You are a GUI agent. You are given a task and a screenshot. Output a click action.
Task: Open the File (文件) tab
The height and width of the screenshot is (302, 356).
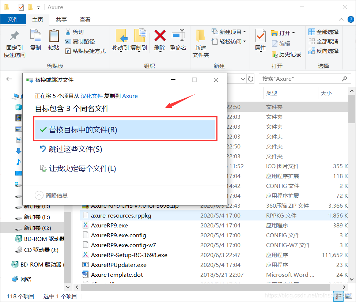(13, 19)
